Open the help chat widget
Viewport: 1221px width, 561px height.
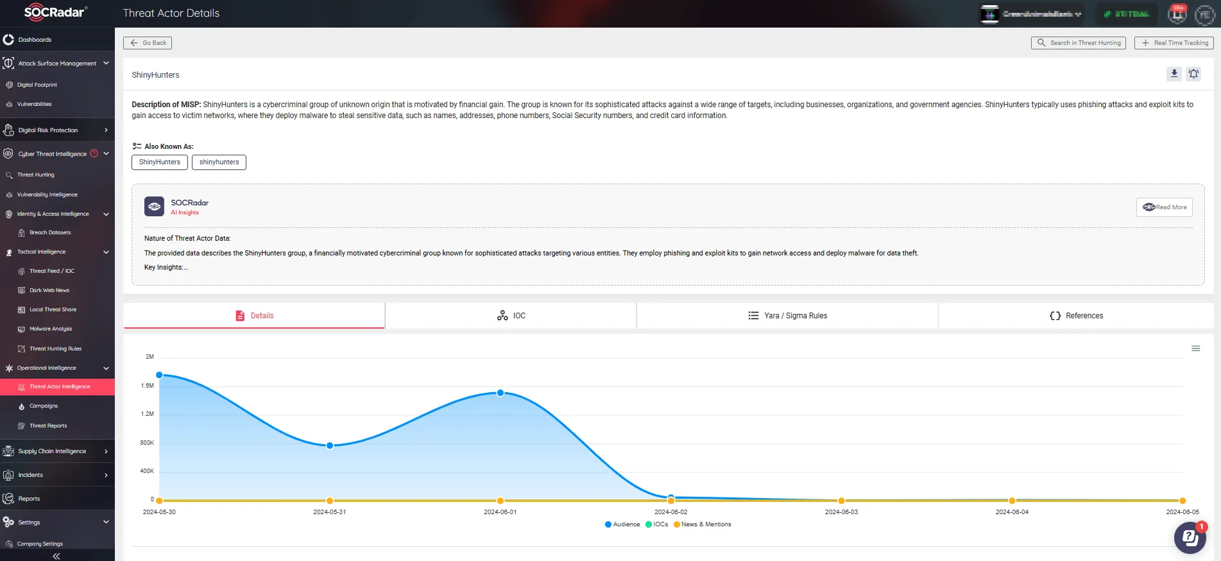coord(1190,538)
